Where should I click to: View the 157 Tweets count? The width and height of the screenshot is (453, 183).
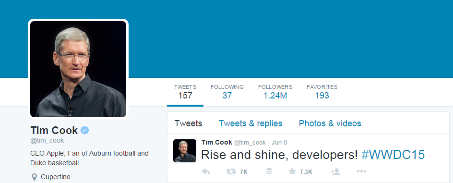(185, 92)
